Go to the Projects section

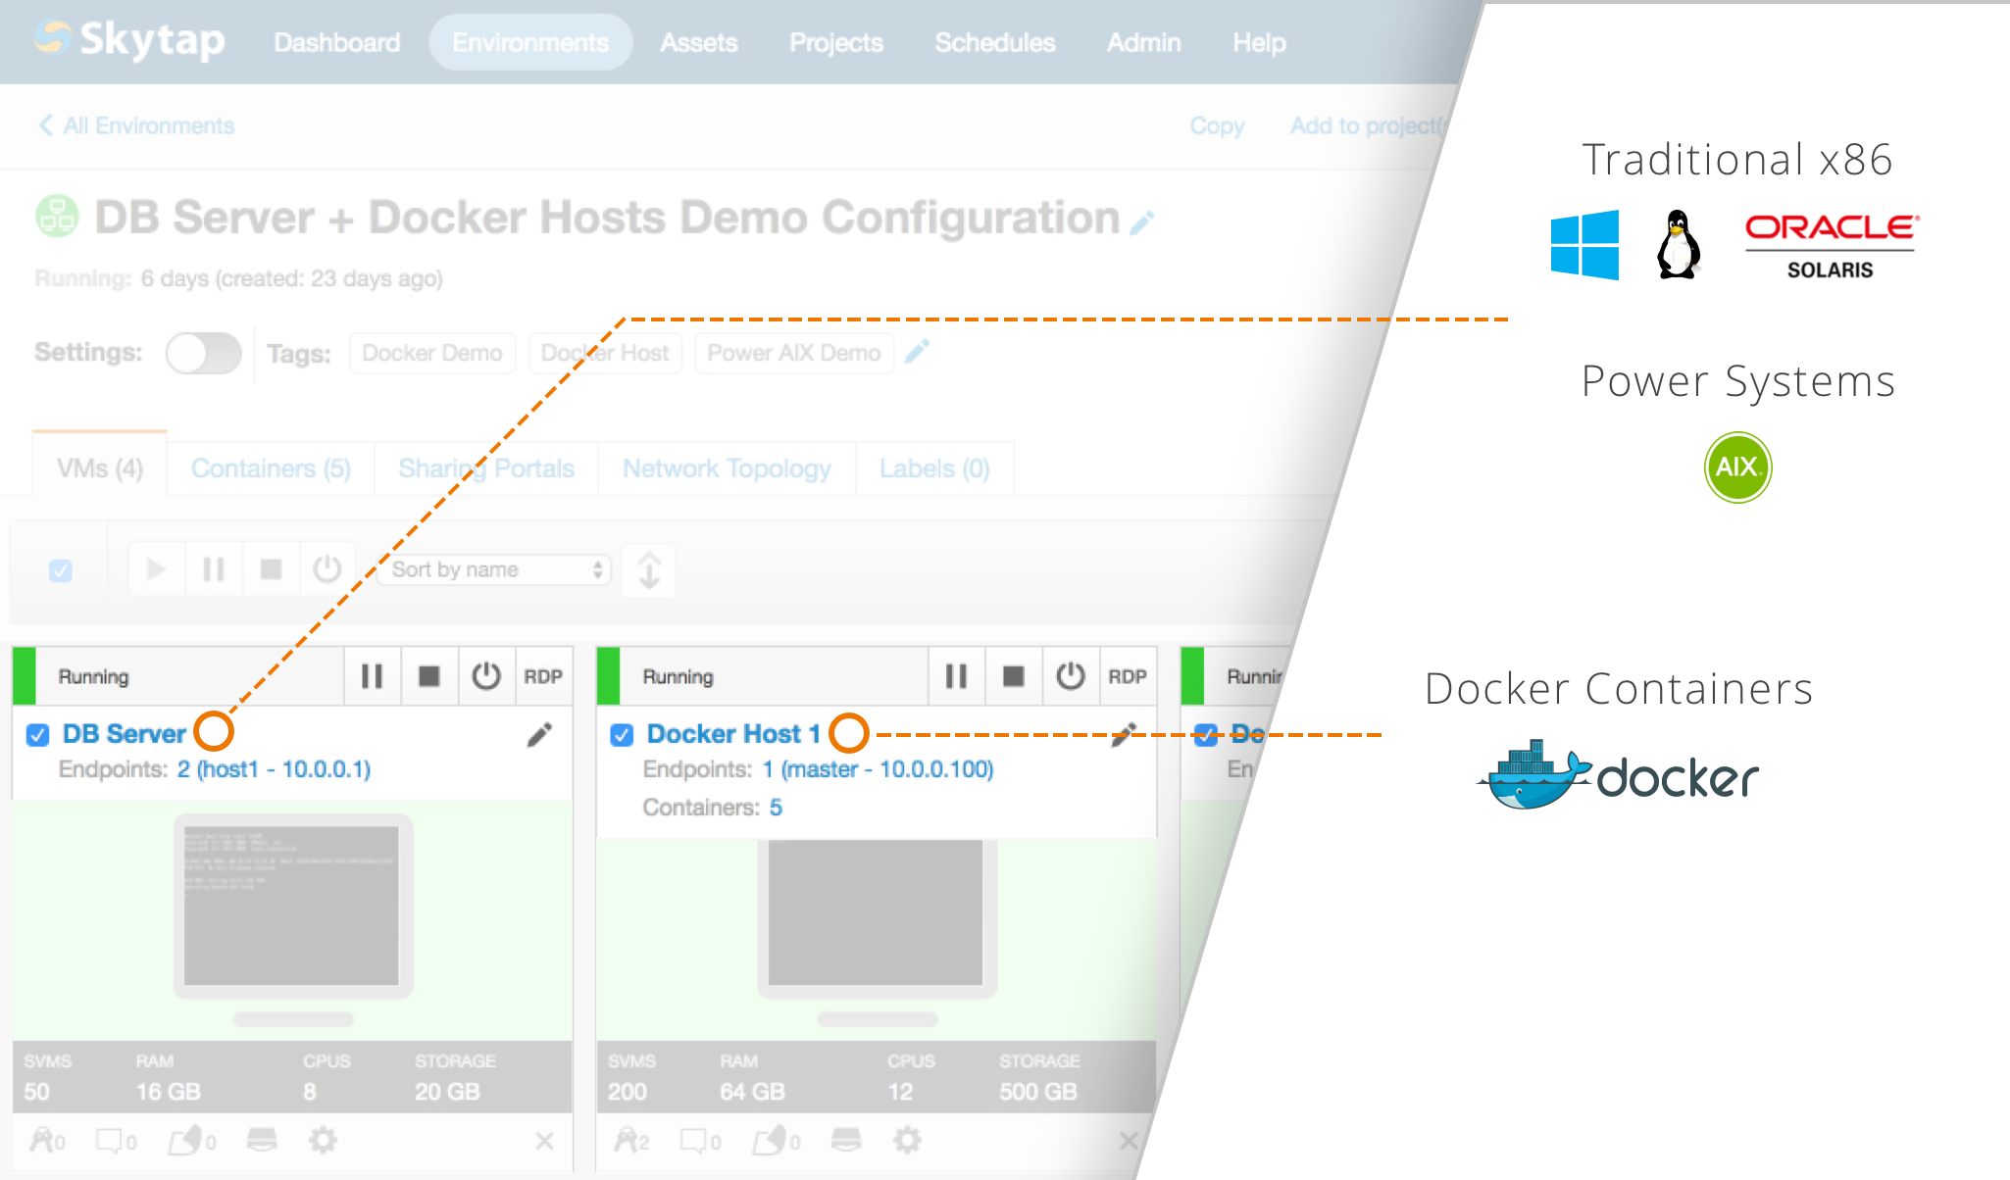[x=836, y=42]
